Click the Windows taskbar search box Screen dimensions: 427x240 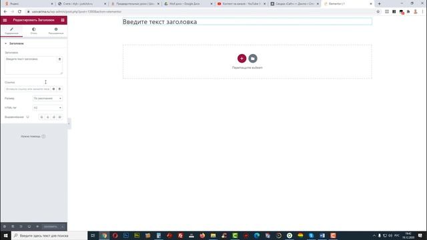[49, 235]
